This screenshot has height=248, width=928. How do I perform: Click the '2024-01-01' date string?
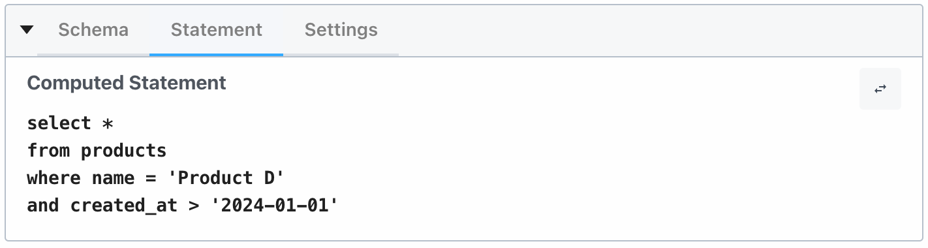click(x=275, y=206)
